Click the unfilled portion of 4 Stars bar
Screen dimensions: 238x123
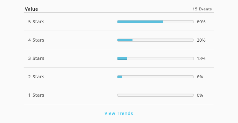point(163,40)
